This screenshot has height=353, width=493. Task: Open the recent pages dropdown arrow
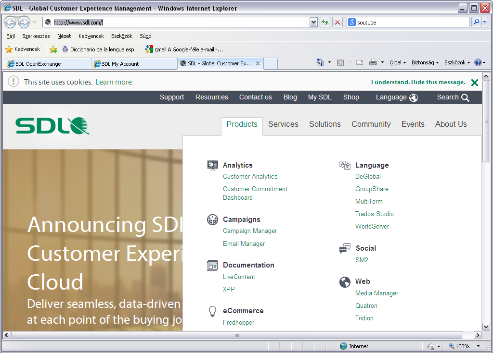35,22
